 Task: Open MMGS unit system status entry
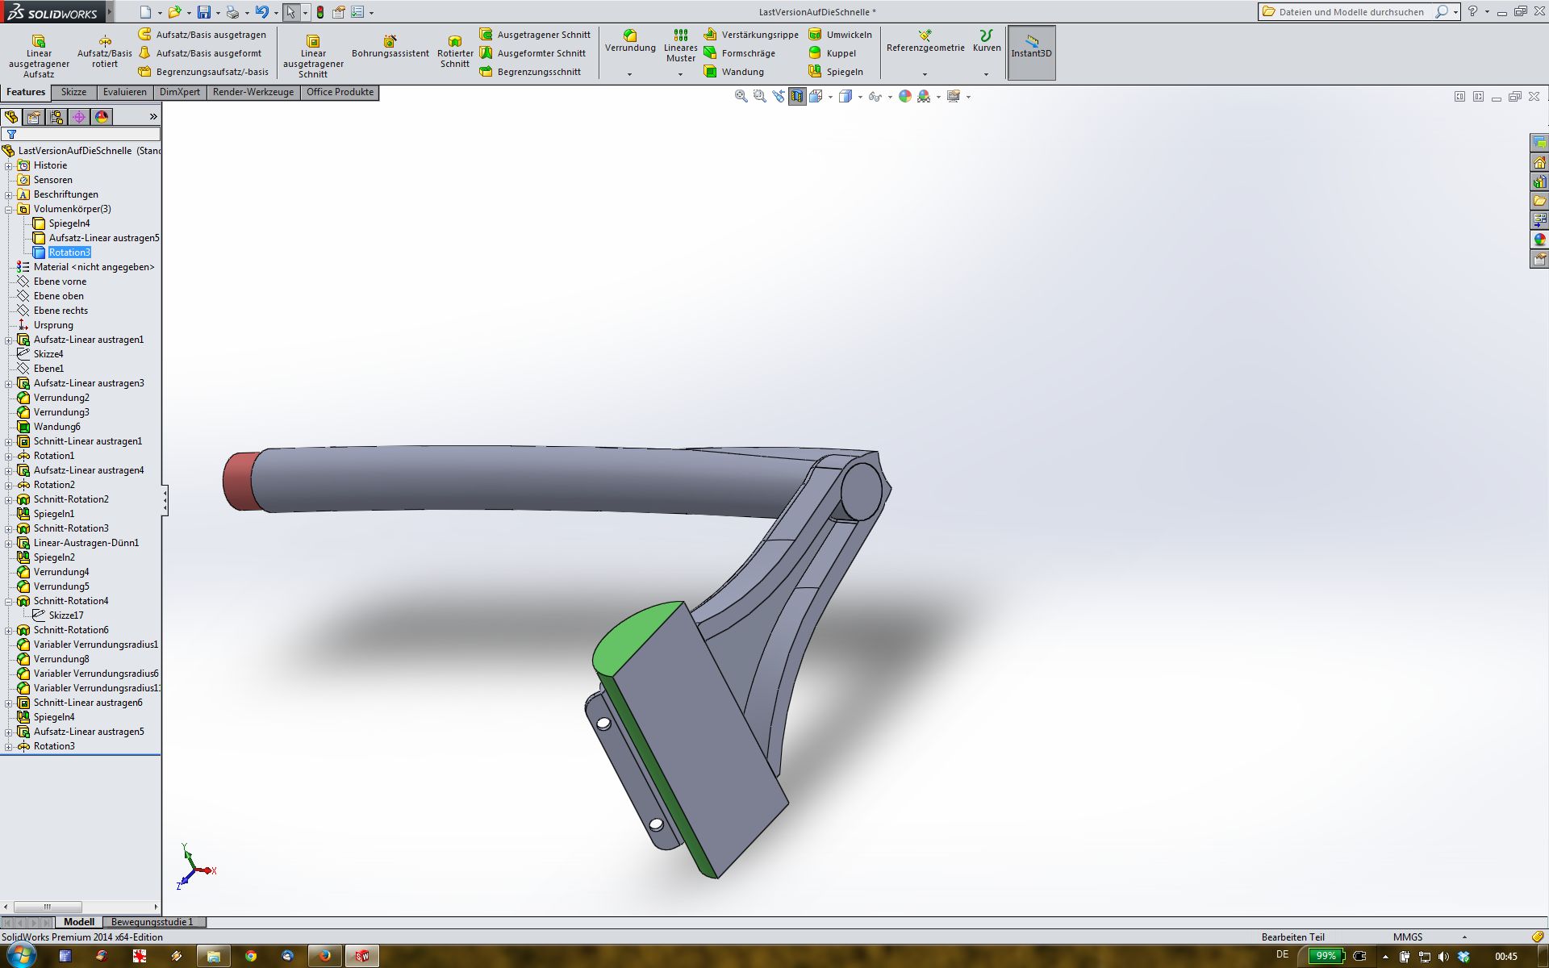pyautogui.click(x=1408, y=937)
